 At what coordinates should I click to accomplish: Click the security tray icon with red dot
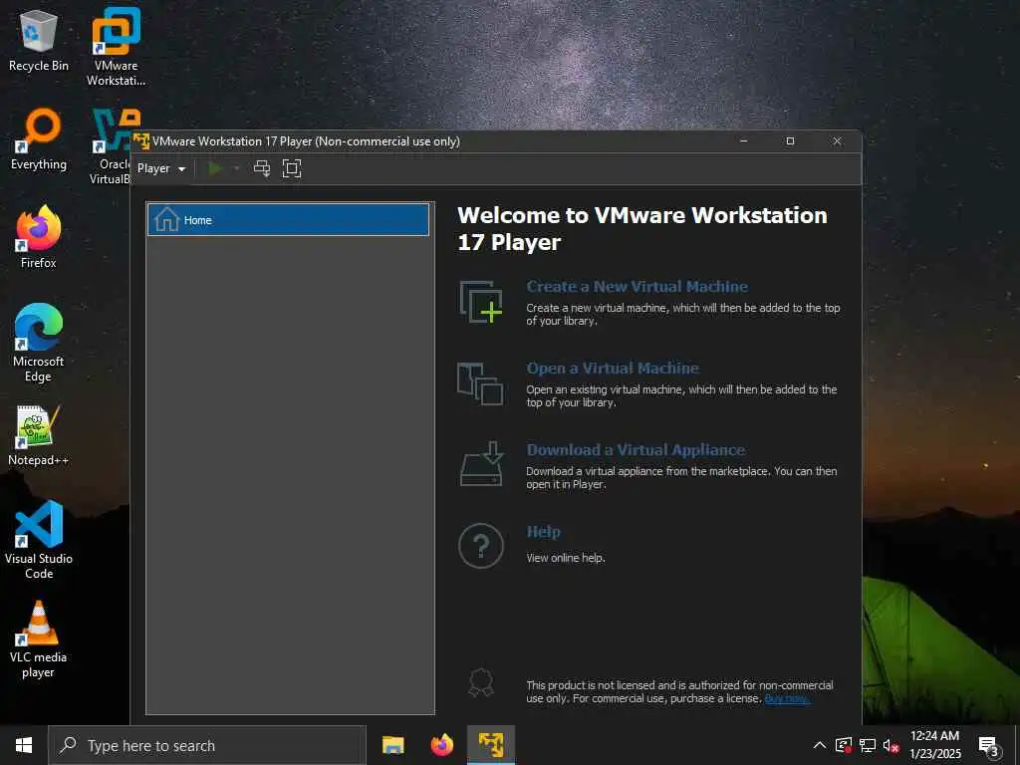tap(843, 745)
